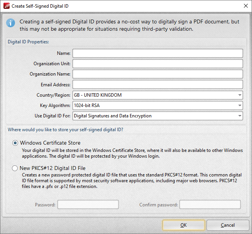This screenshot has height=234, width=252.
Task: Expand the Key Algorithm combo box
Action: pyautogui.click(x=157, y=105)
